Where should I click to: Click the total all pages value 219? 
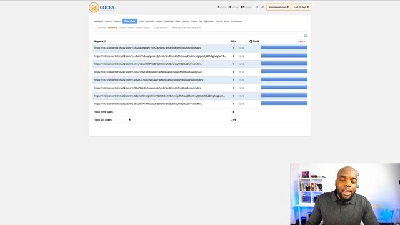(x=233, y=119)
